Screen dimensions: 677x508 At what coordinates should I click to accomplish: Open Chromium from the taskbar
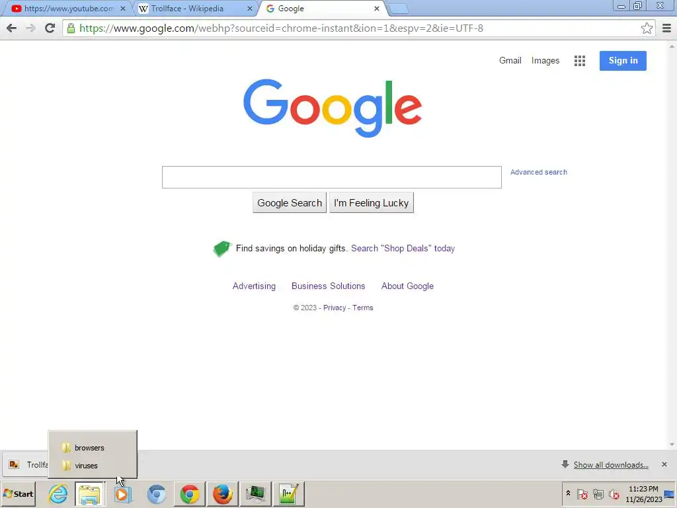click(x=156, y=494)
